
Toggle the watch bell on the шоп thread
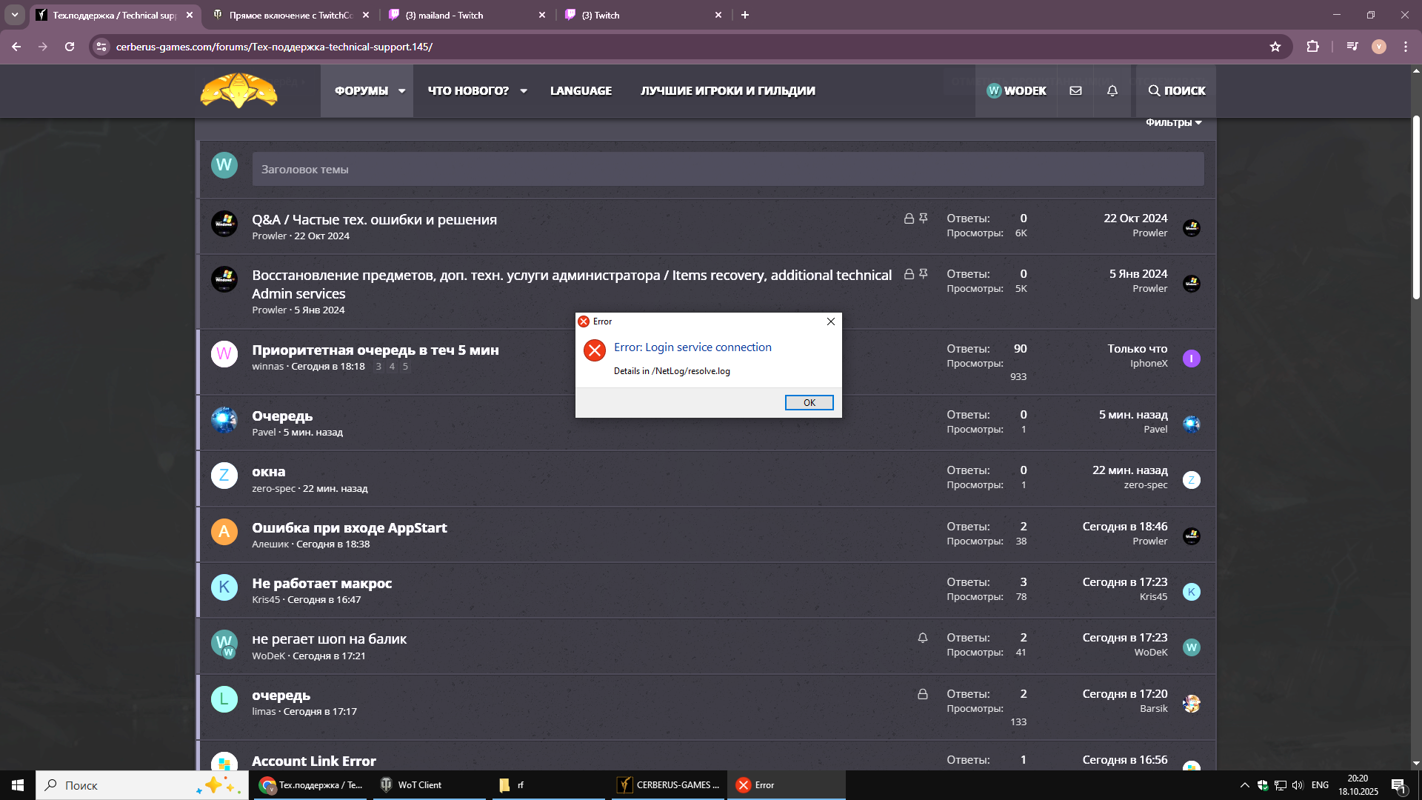(x=922, y=638)
